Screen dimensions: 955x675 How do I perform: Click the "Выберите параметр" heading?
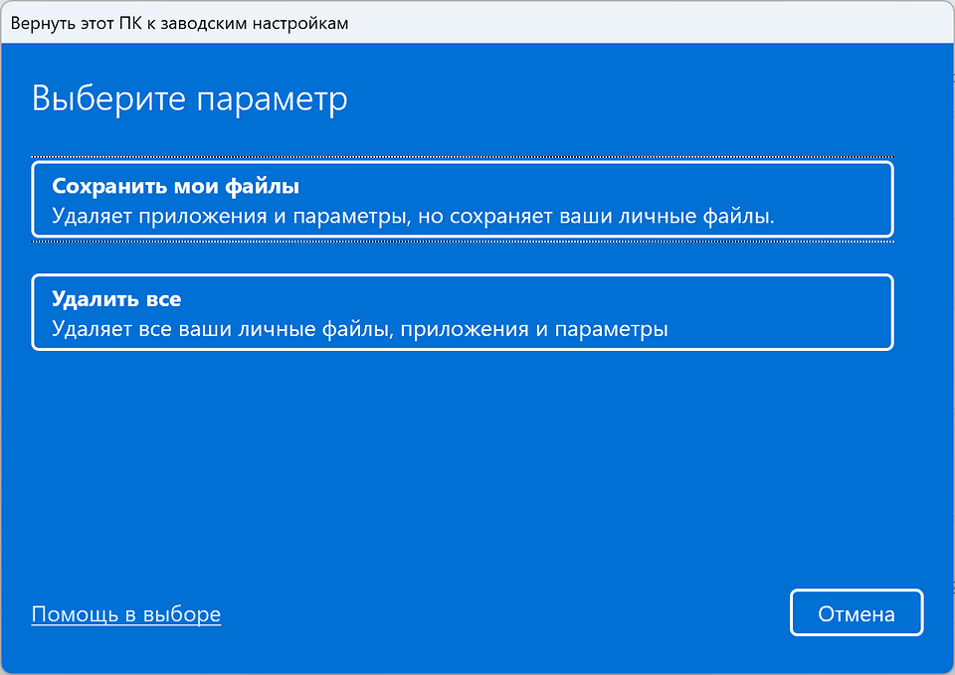point(190,99)
